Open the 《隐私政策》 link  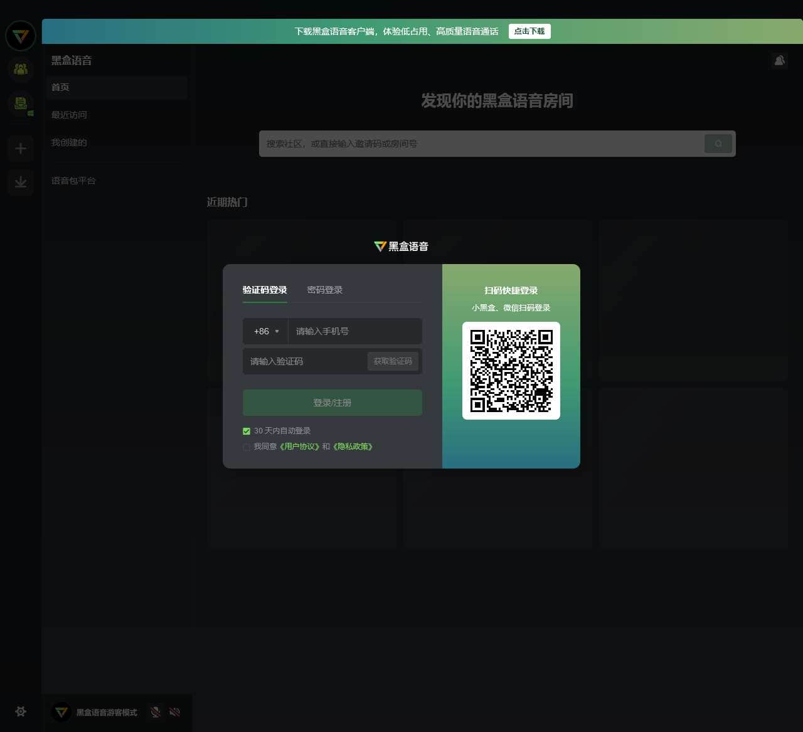[x=353, y=447]
